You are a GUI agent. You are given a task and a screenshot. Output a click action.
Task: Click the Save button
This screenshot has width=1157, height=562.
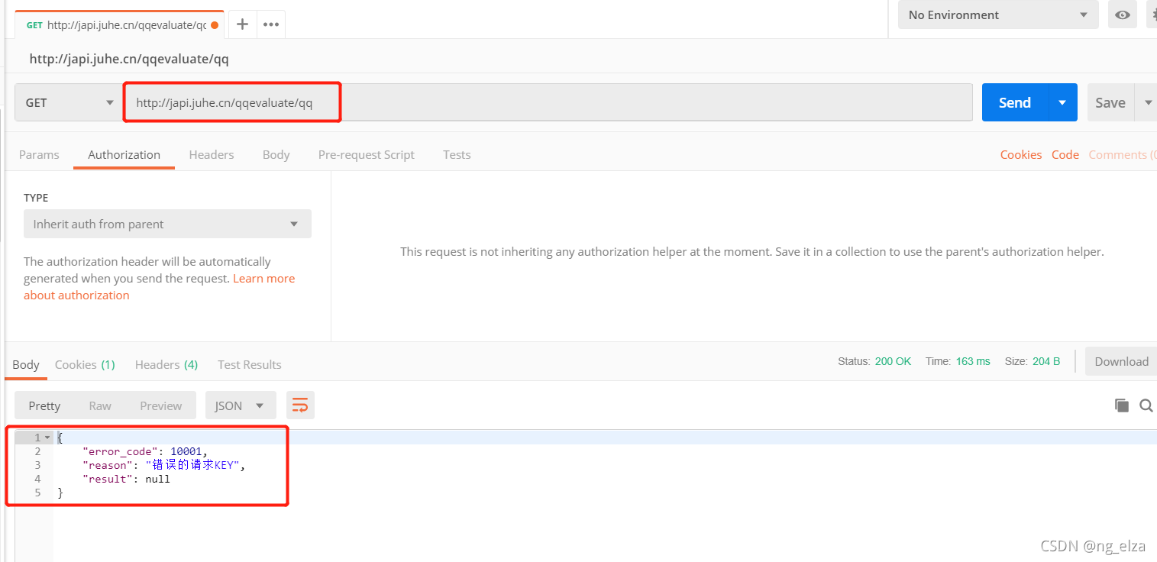tap(1110, 102)
